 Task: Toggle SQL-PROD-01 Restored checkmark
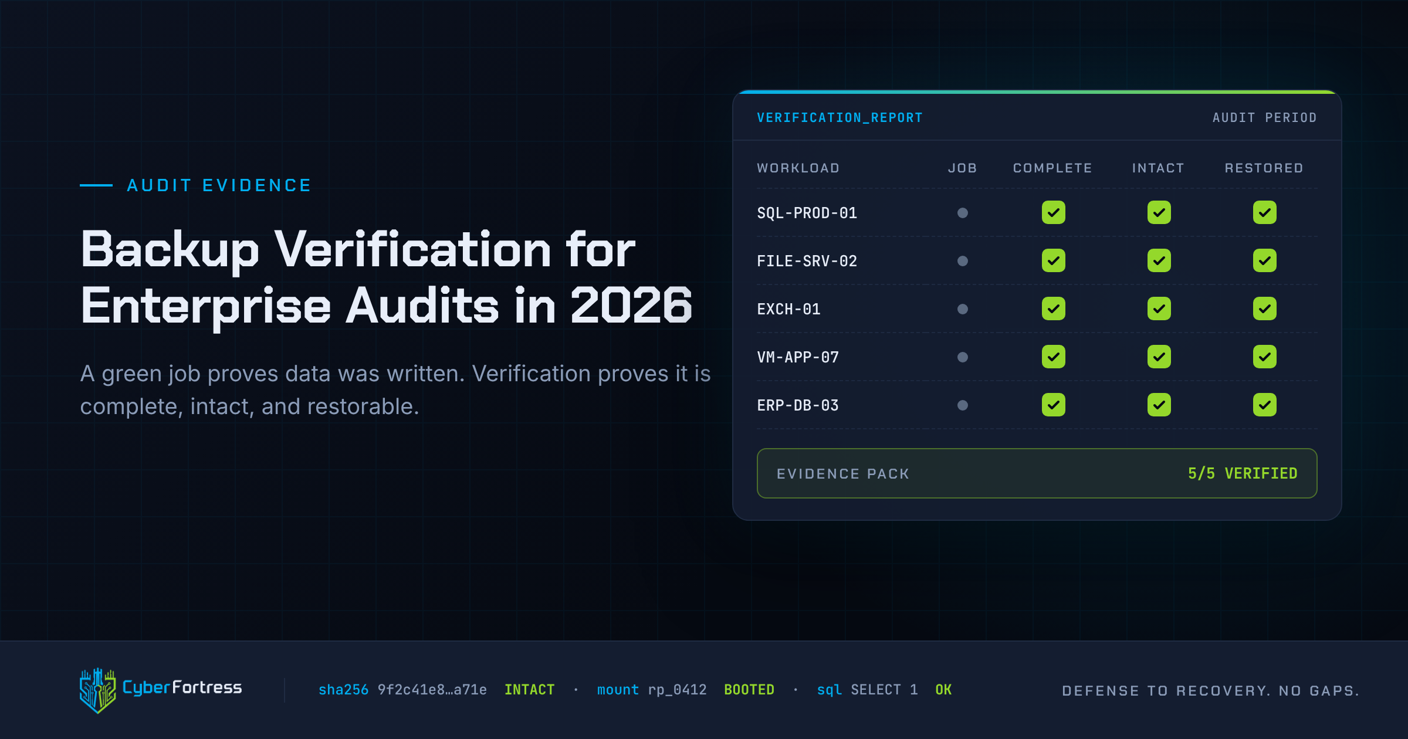(1265, 212)
